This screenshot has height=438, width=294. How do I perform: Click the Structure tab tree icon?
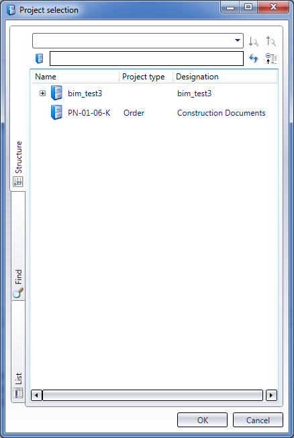click(x=18, y=182)
